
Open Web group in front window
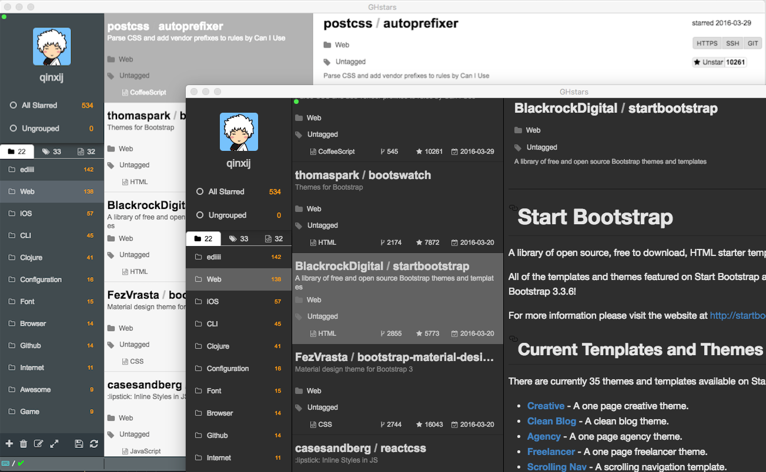coord(239,279)
